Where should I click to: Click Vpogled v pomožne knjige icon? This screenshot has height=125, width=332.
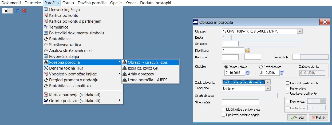click(46, 74)
